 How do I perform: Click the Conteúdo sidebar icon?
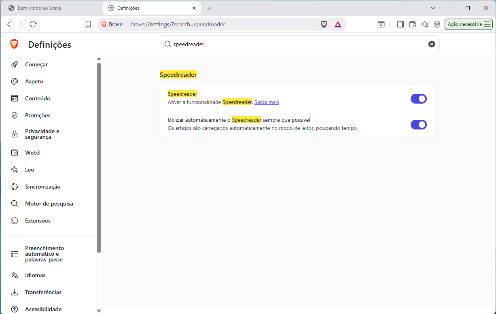(15, 98)
